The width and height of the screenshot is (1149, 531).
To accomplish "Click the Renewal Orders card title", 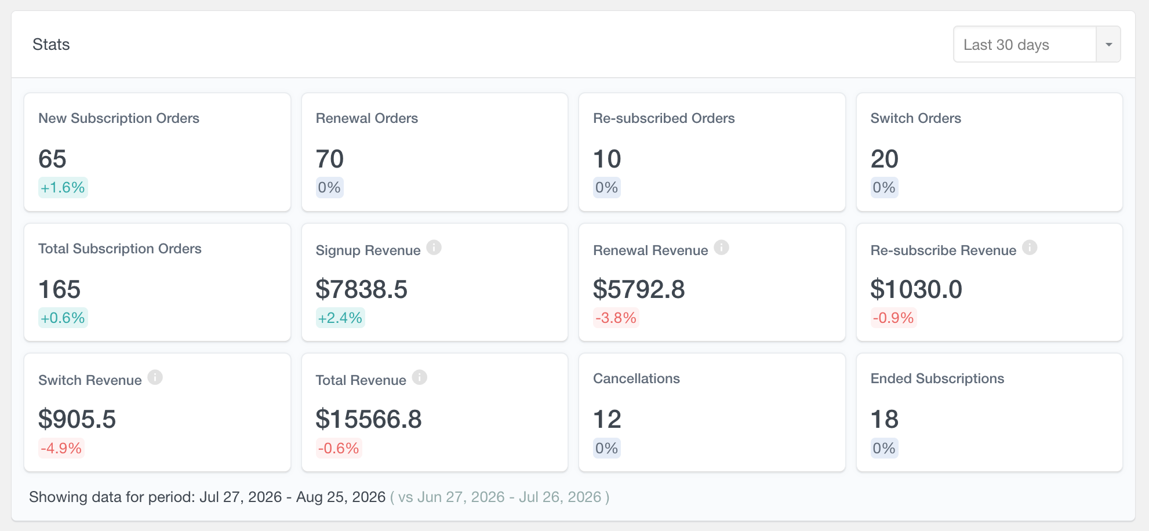I will pyautogui.click(x=367, y=118).
